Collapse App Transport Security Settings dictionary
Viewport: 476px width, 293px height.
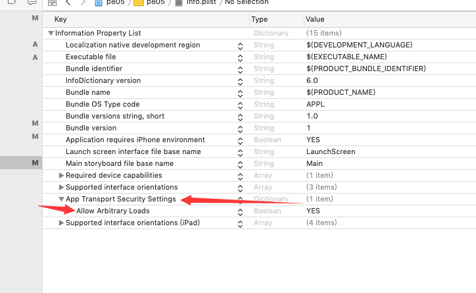tap(61, 199)
